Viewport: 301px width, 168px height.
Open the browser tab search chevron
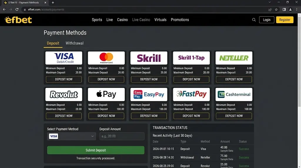pos(270,2)
